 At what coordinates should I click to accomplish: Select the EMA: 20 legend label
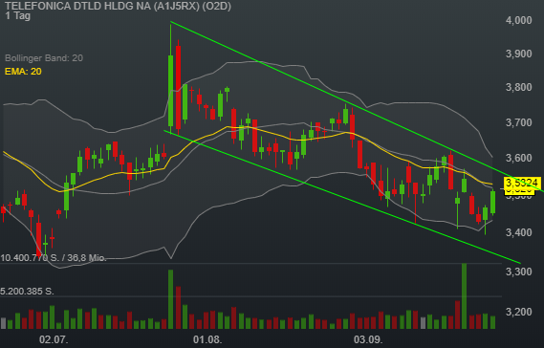click(23, 72)
